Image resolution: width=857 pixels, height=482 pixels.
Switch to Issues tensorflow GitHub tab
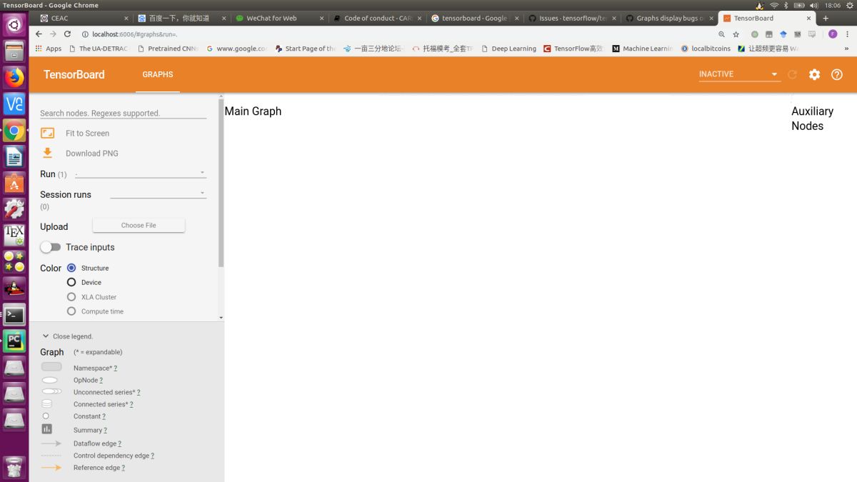(x=571, y=18)
